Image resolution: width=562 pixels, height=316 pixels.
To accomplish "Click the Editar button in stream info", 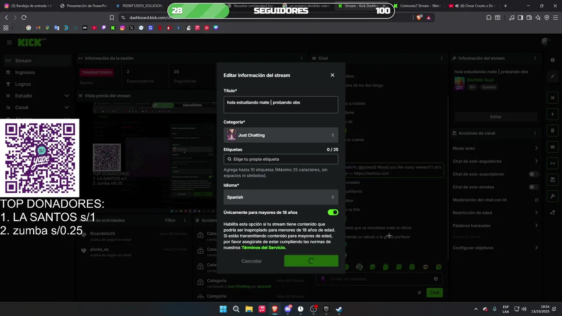I will point(496,117).
